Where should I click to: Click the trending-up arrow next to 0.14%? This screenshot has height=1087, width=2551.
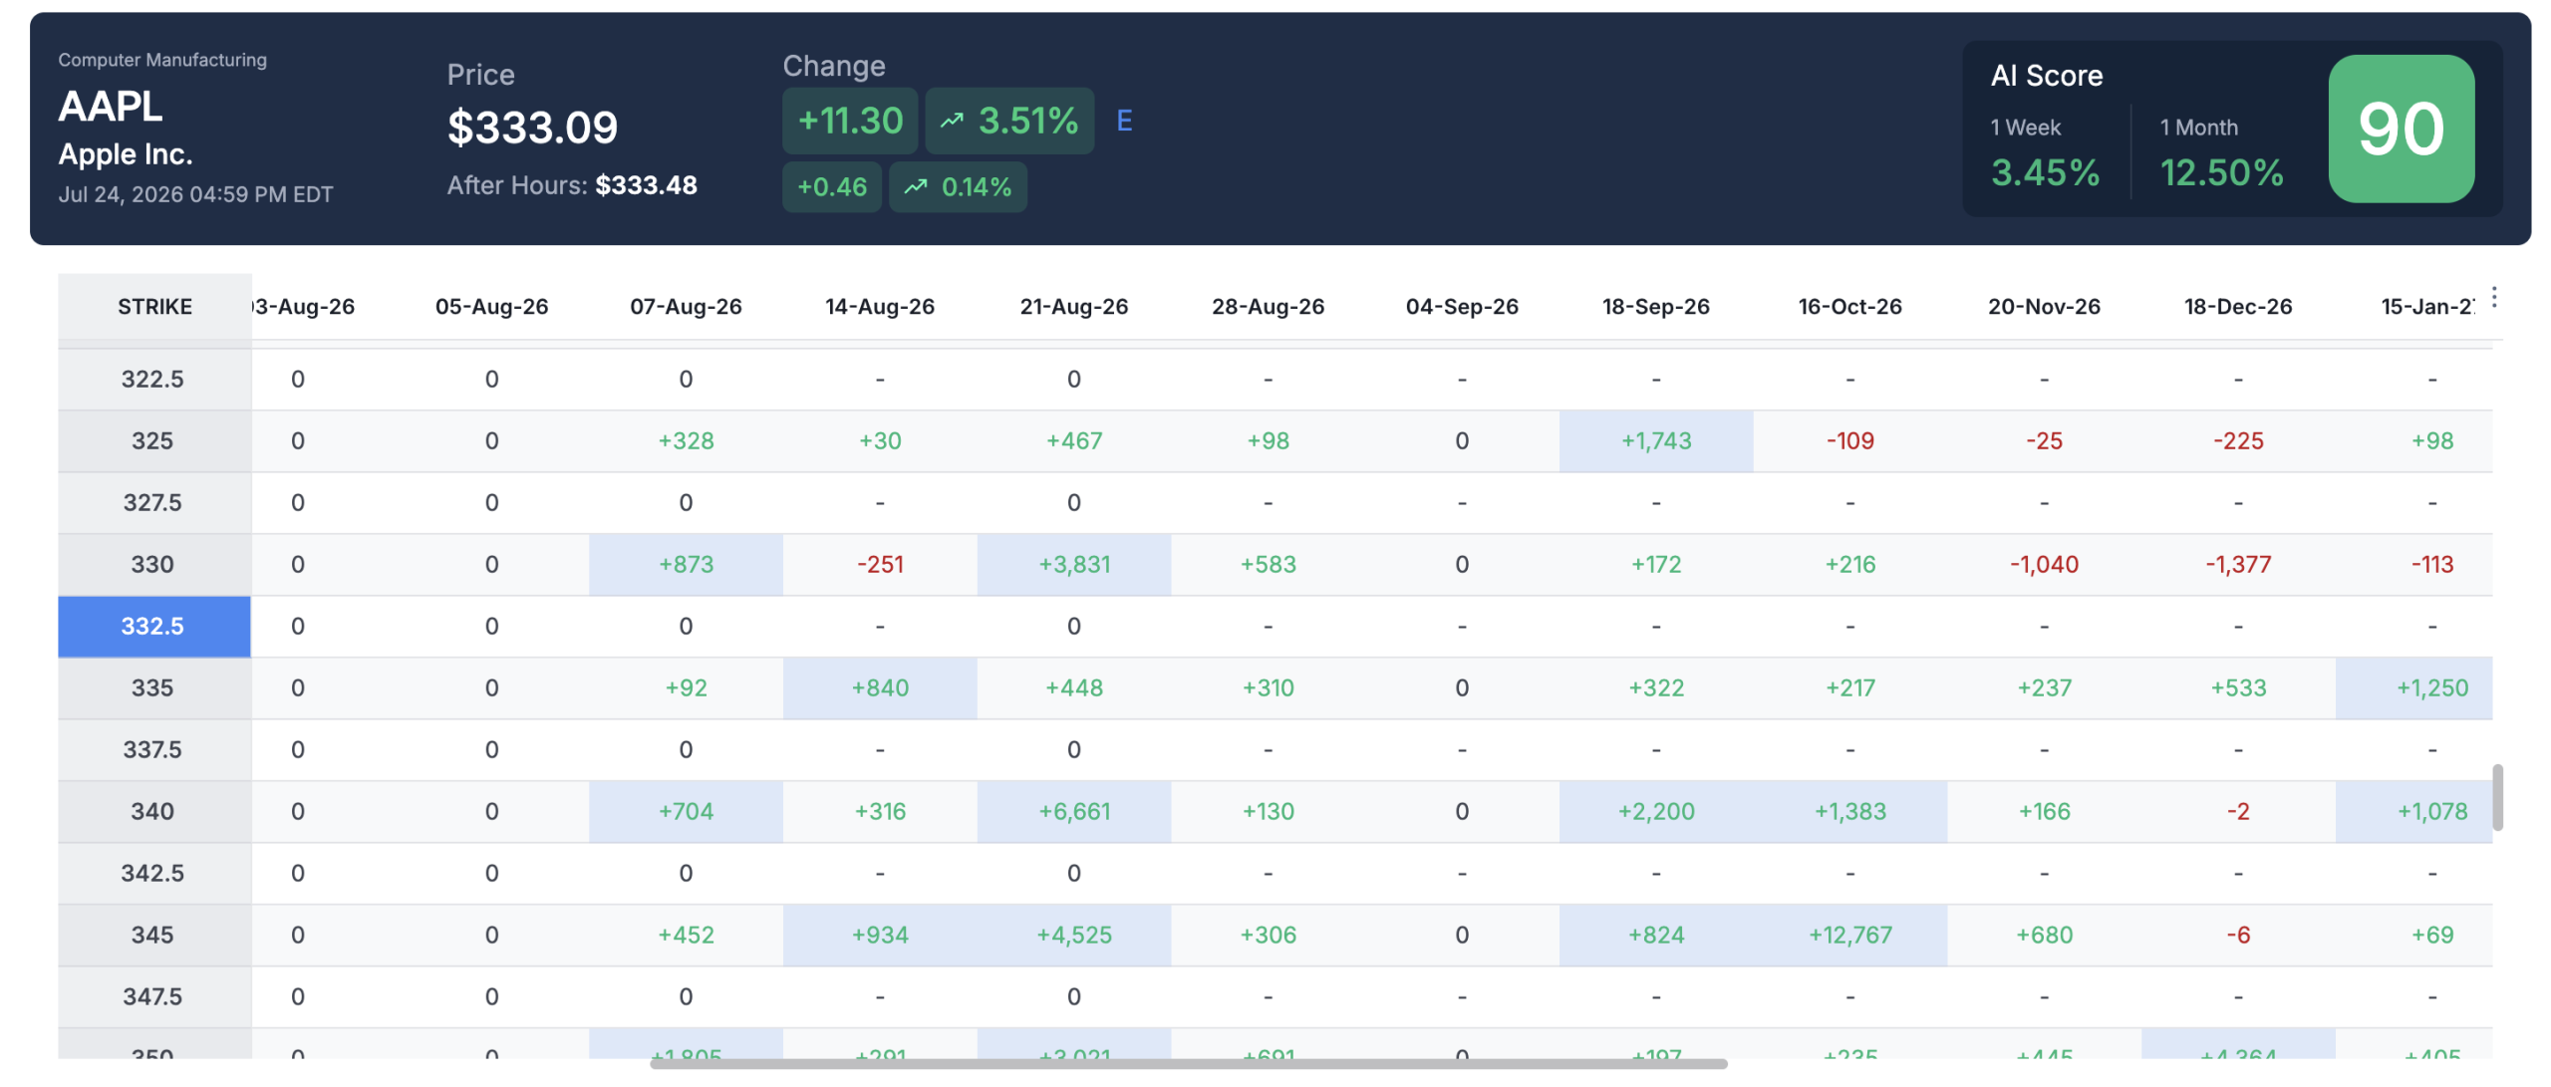pos(916,186)
